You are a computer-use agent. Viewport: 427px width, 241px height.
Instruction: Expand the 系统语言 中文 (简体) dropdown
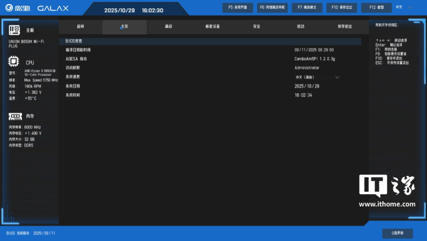tap(317, 77)
